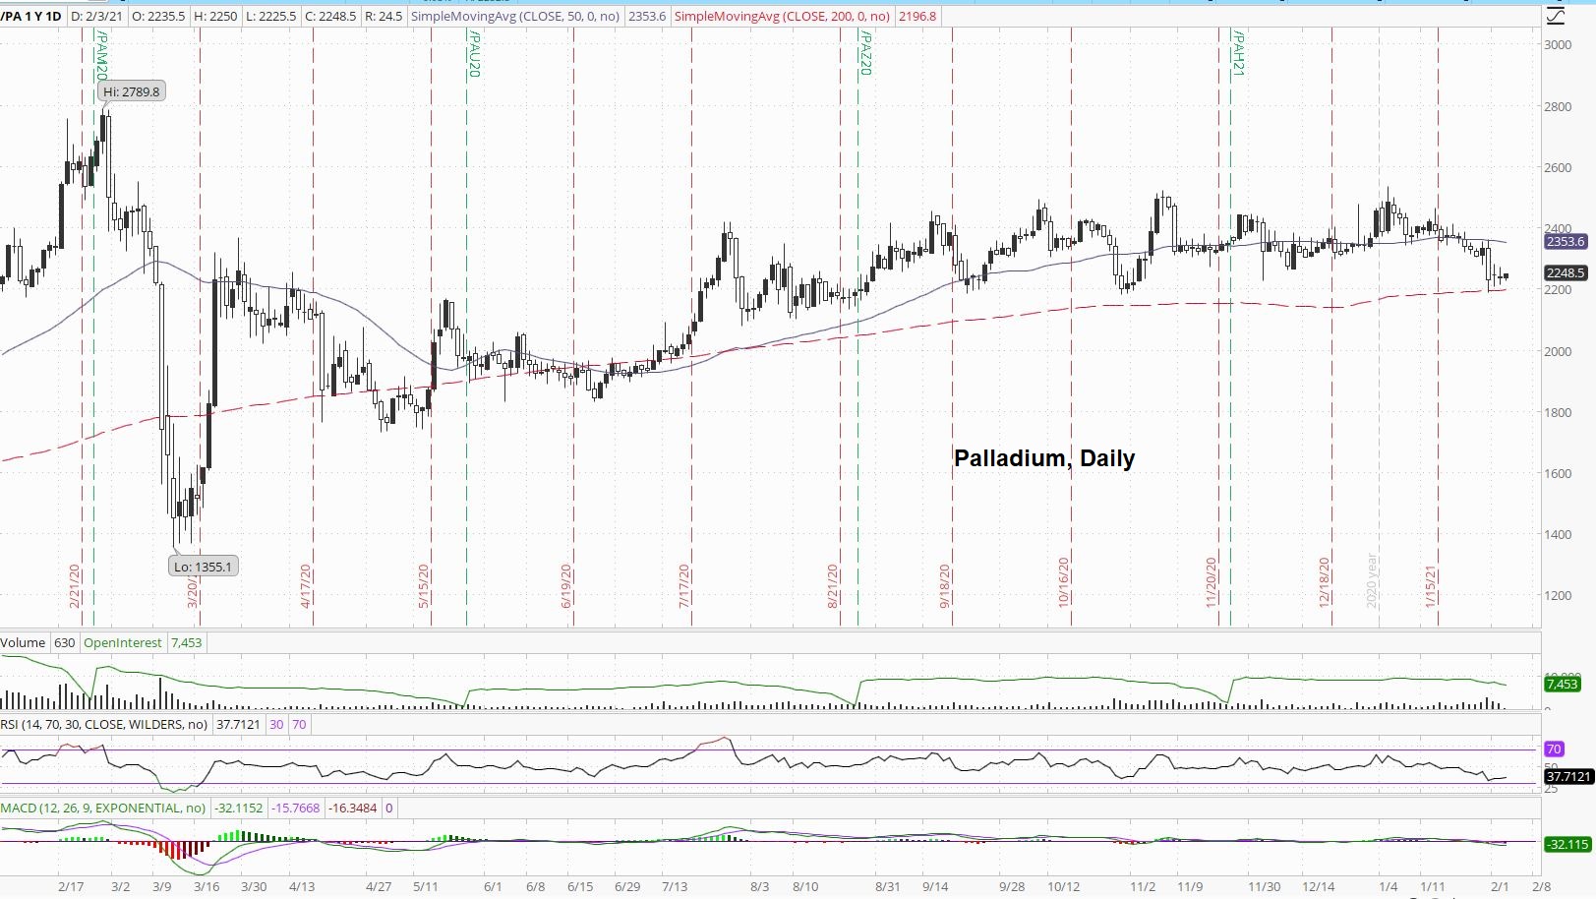This screenshot has height=899, width=1596.
Task: Click the MACD study header label
Action: click(103, 808)
